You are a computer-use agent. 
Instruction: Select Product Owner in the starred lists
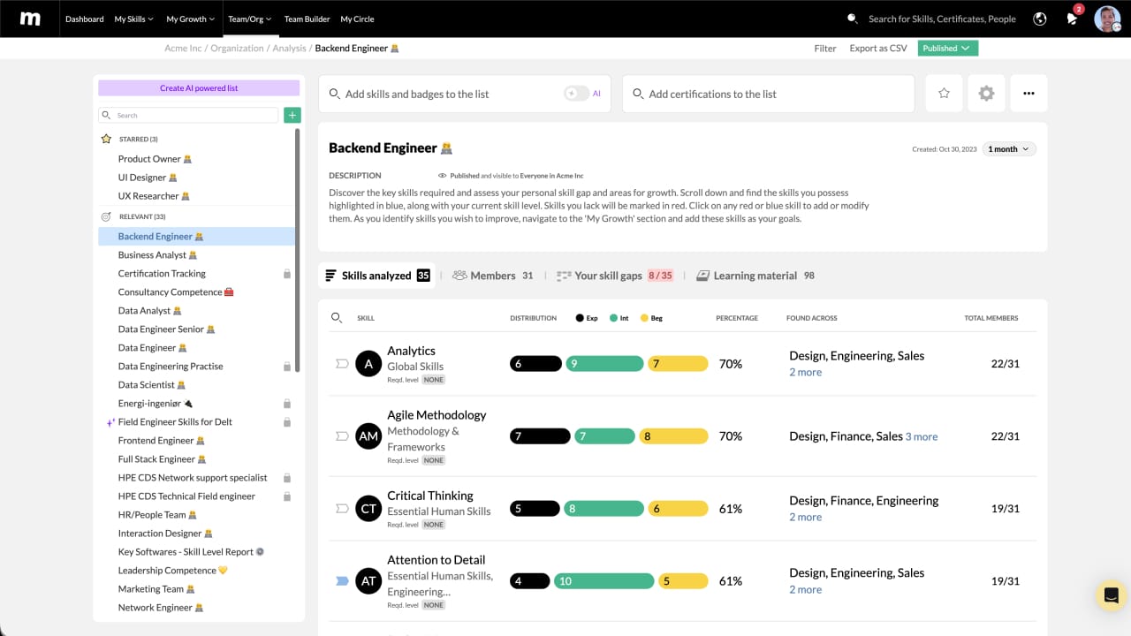(156, 159)
